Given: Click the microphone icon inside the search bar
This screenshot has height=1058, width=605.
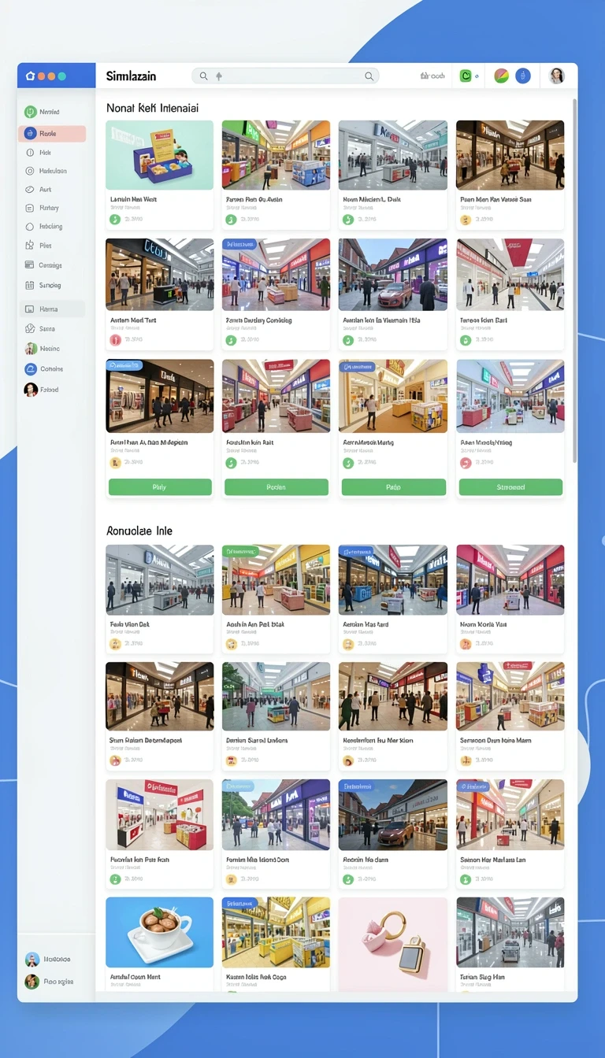Looking at the screenshot, I should coord(219,76).
